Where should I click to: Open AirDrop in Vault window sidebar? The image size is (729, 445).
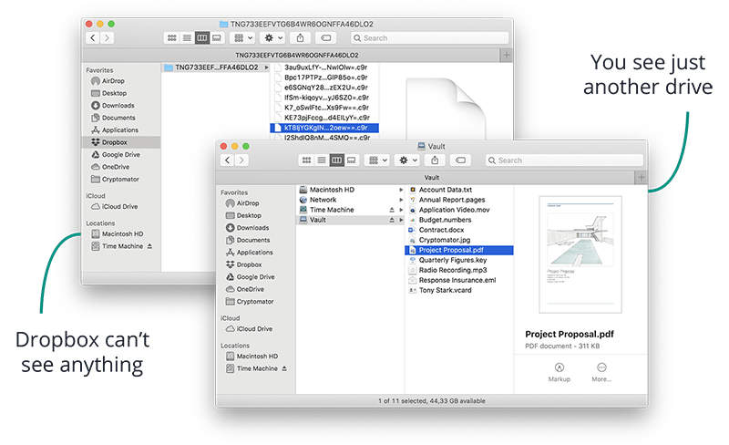[x=247, y=203]
